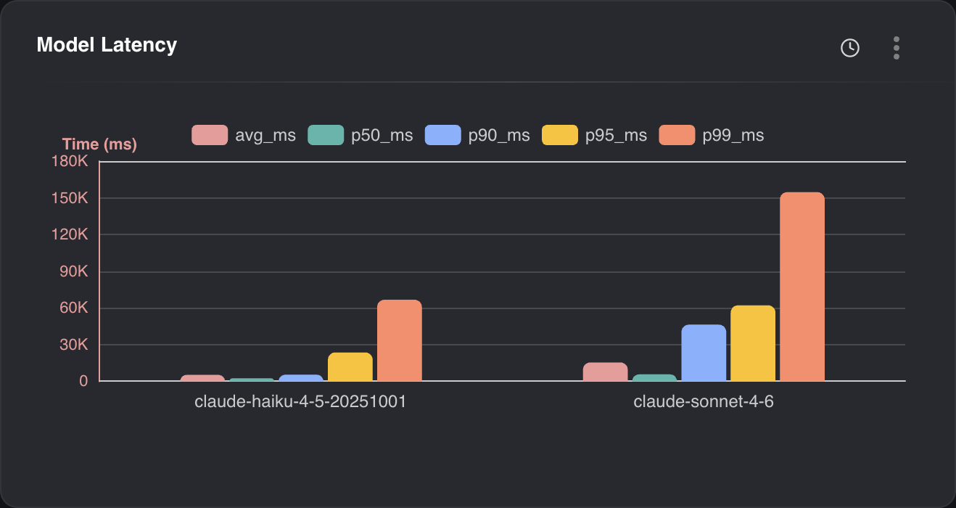Click the 90K y-axis tick label
956x508 pixels.
(x=74, y=271)
